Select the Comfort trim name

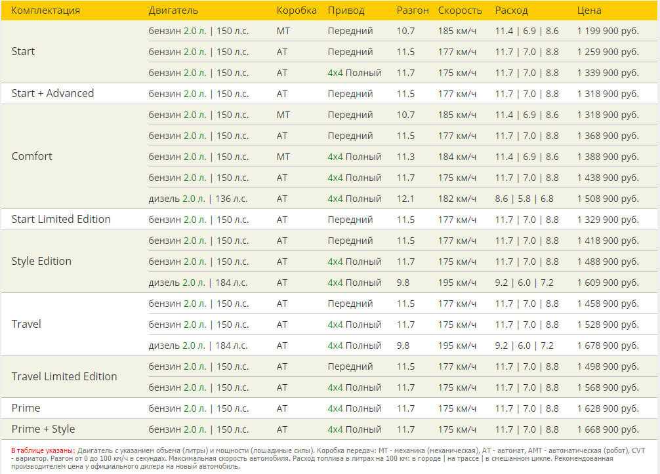tap(31, 156)
